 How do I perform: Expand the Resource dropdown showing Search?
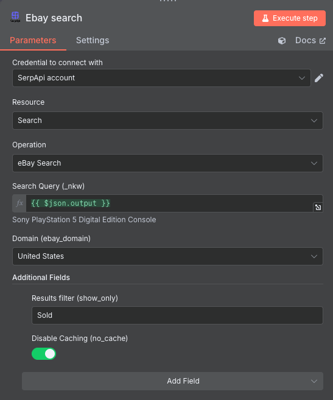tap(167, 121)
